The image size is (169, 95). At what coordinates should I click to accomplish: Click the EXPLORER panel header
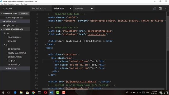tap(8, 8)
